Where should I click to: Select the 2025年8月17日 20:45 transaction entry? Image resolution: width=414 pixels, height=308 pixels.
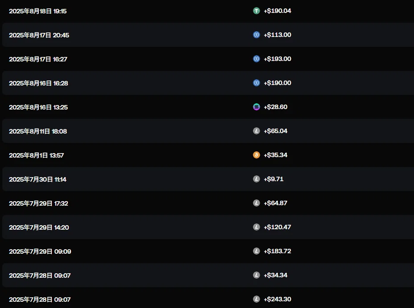pyautogui.click(x=39, y=35)
